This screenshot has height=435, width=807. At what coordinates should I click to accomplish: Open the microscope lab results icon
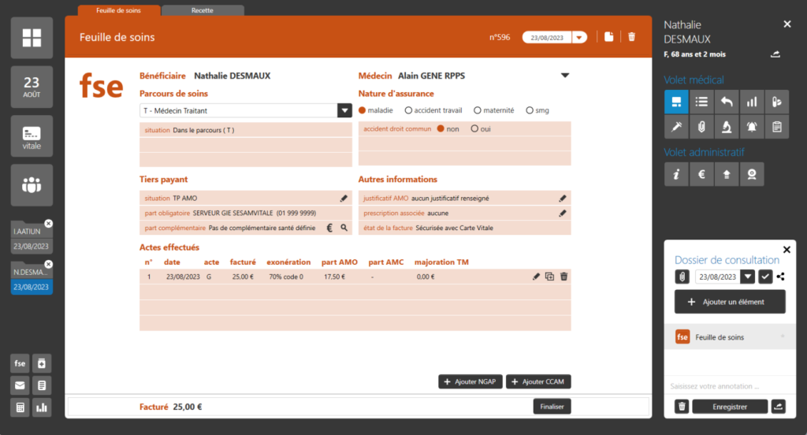tap(727, 126)
